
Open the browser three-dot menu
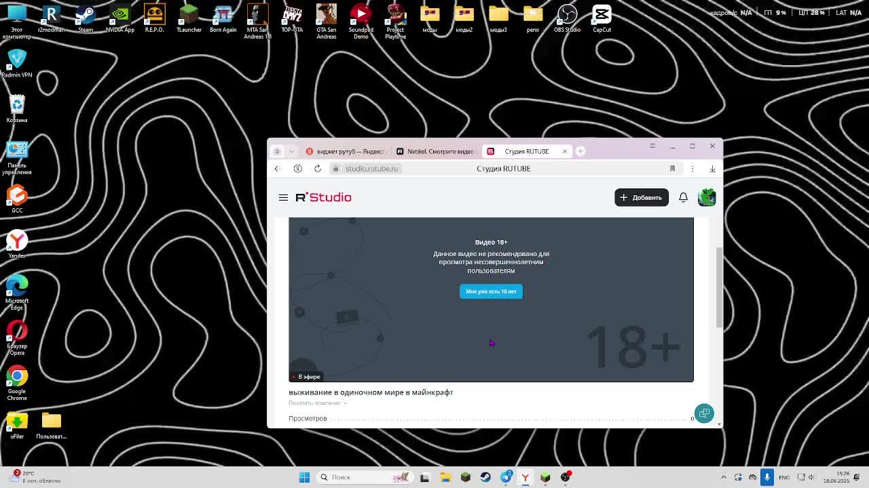[692, 169]
